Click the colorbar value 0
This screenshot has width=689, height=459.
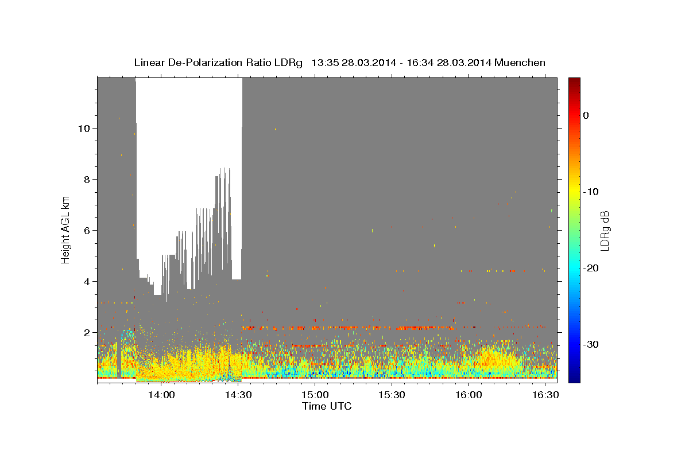586,115
